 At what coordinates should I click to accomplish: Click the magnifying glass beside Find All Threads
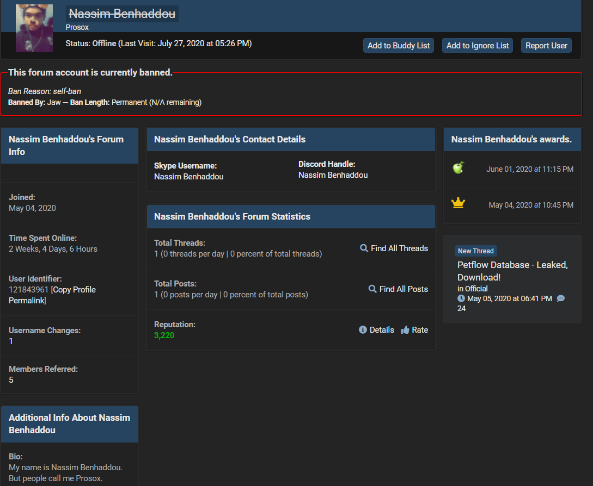364,248
